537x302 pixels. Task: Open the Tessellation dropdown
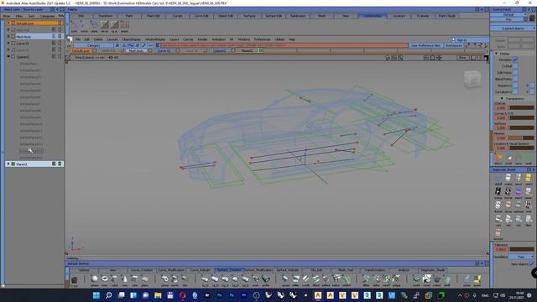tap(521, 257)
